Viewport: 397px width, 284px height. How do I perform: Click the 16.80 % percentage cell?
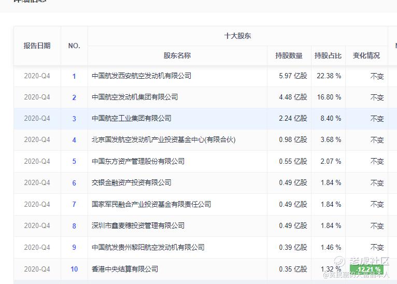(329, 97)
